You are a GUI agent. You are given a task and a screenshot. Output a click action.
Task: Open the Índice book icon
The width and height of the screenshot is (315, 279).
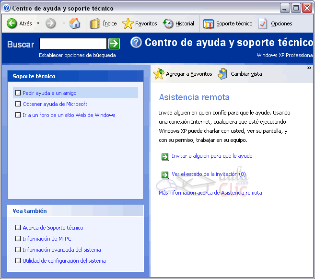pyautogui.click(x=95, y=23)
